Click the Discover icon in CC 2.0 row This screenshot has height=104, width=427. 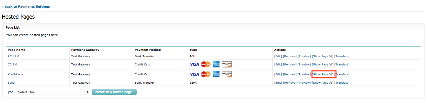(x=226, y=64)
